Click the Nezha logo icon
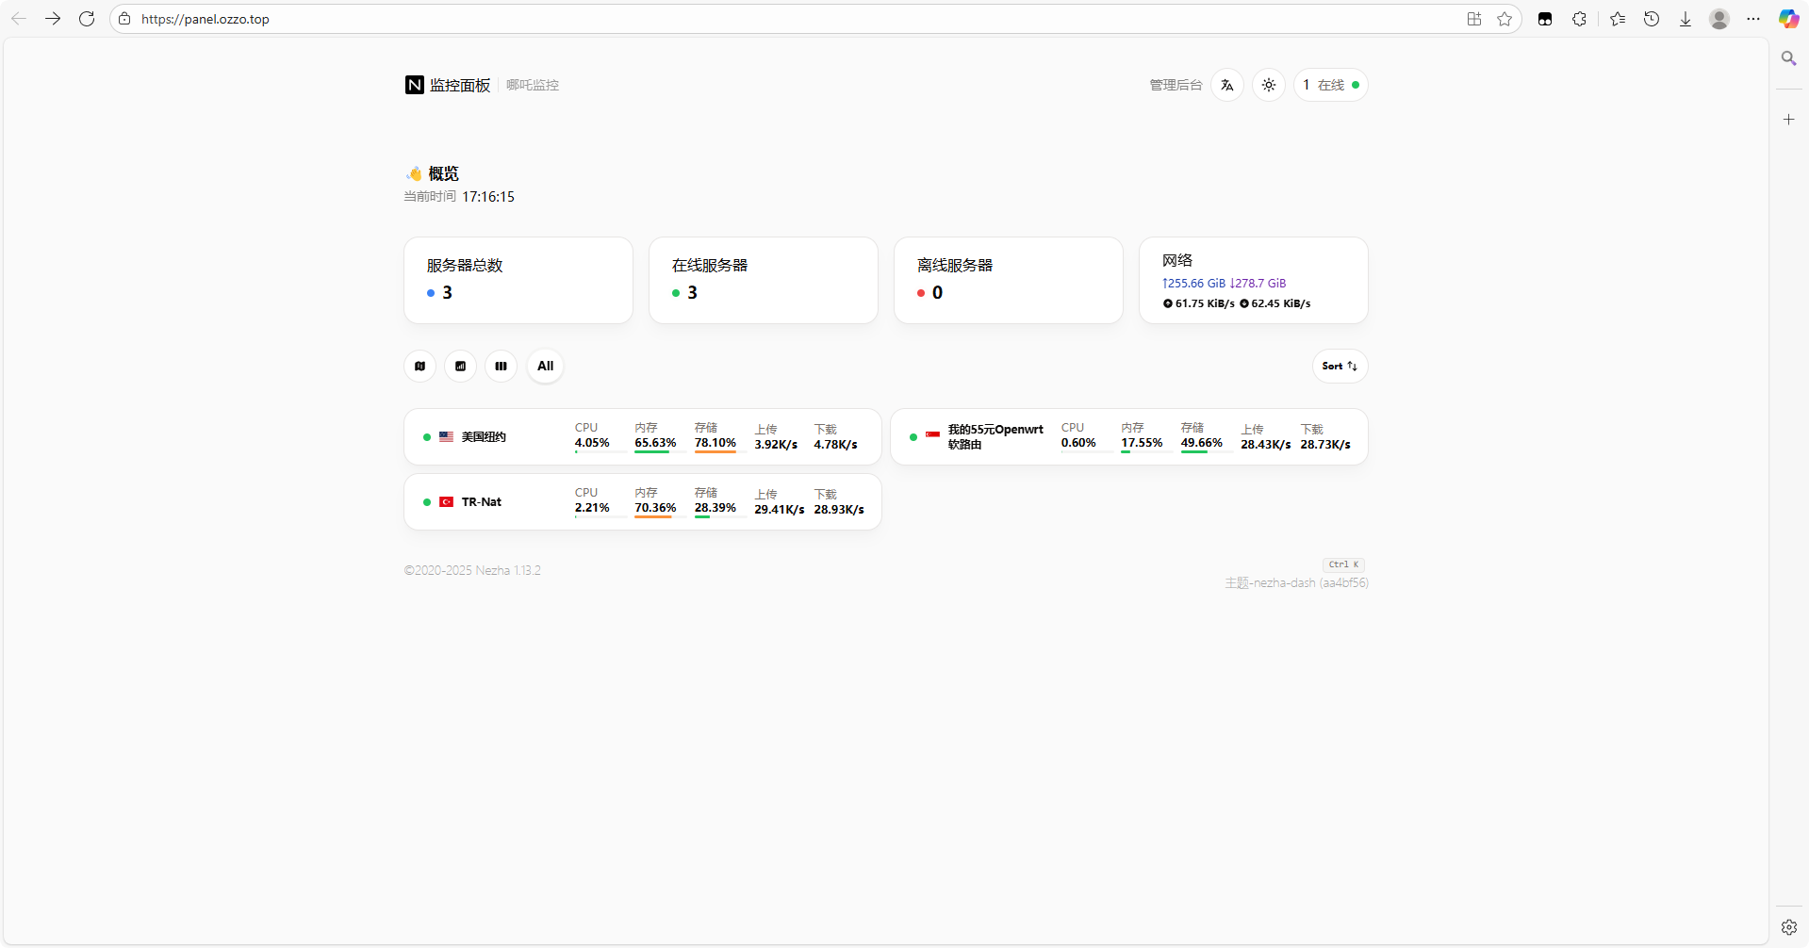 pos(414,85)
